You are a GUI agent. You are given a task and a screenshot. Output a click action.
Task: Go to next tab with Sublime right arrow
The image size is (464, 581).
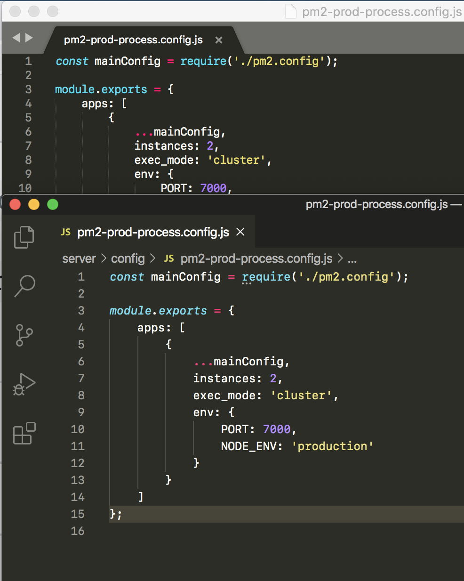[x=29, y=38]
